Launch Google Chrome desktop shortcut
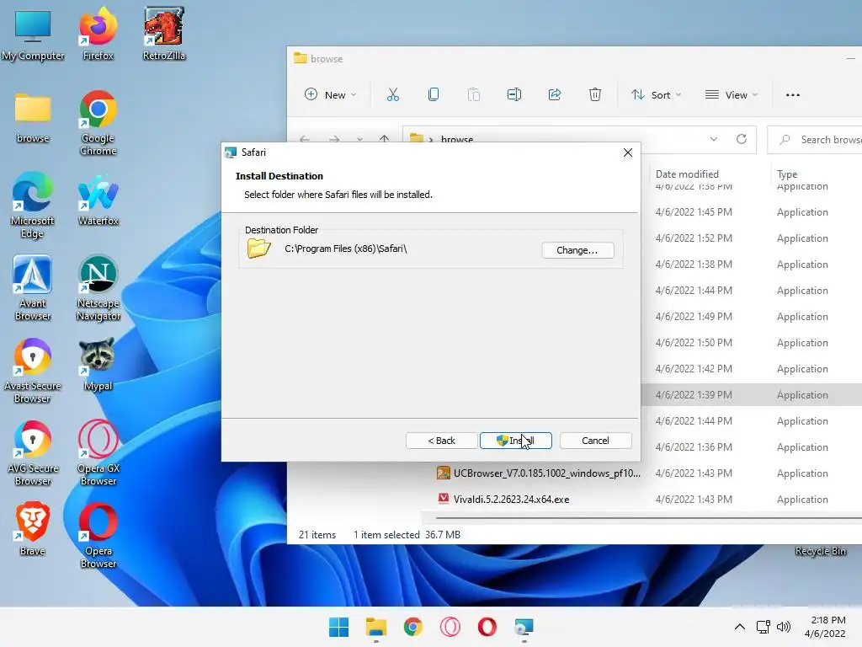Image resolution: width=862 pixels, height=647 pixels. coord(98,123)
